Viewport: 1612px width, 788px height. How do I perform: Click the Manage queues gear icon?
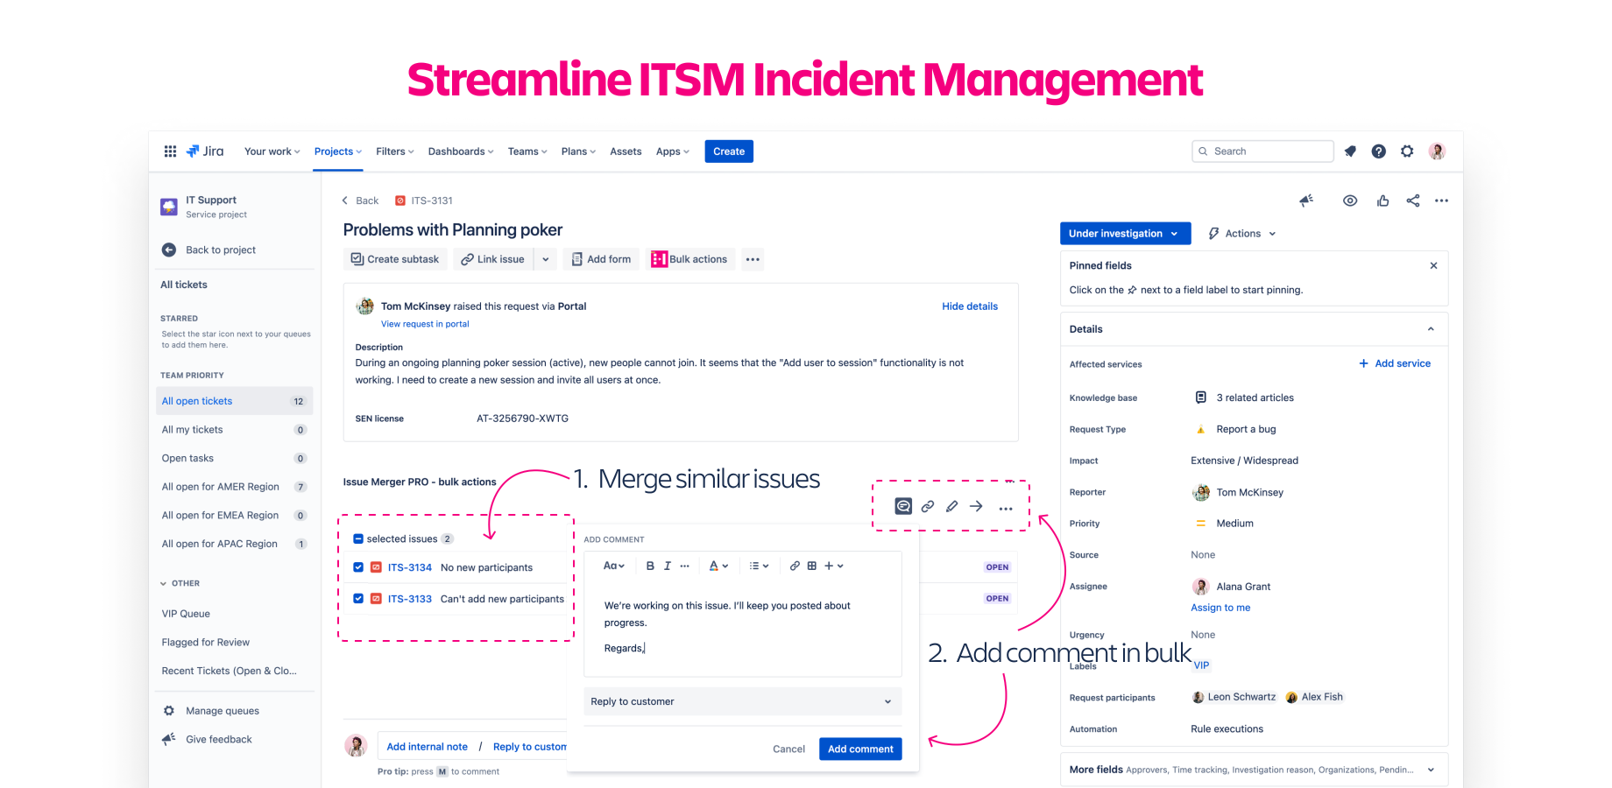pos(169,711)
